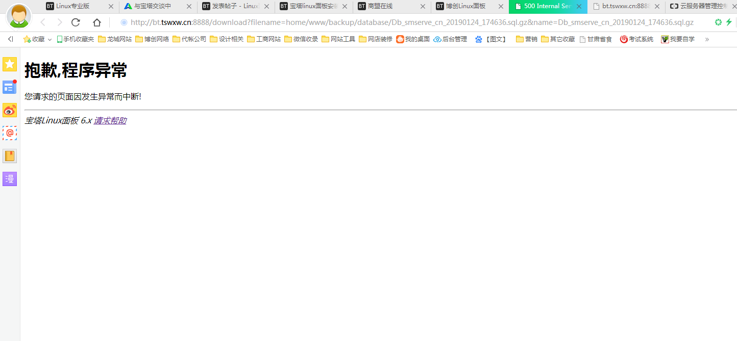Click the 请求帮助 help link
Image resolution: width=737 pixels, height=341 pixels.
pyautogui.click(x=110, y=121)
